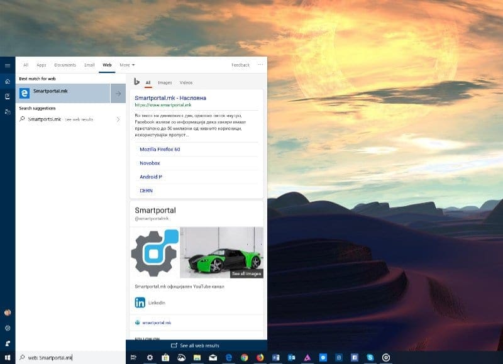This screenshot has width=503, height=364.
Task: Open Messenger app on the taskbar
Action: pos(323,358)
